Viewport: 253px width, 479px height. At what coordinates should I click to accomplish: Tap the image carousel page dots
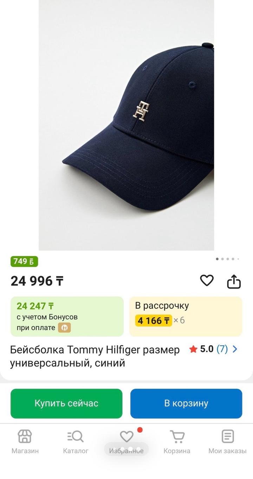point(227,259)
